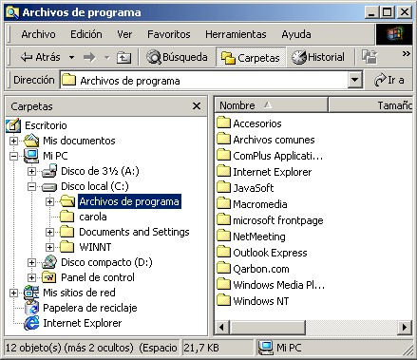This screenshot has width=417, height=360.
Task: Select Archivos de programa tree item
Action: tap(129, 201)
